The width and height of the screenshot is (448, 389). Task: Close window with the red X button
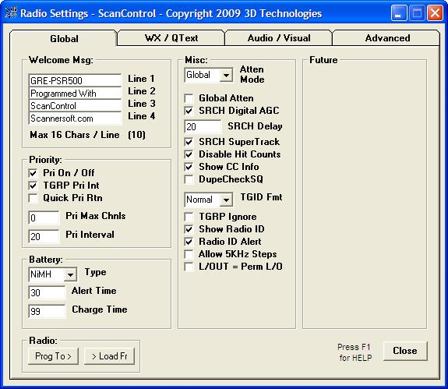coord(435,13)
